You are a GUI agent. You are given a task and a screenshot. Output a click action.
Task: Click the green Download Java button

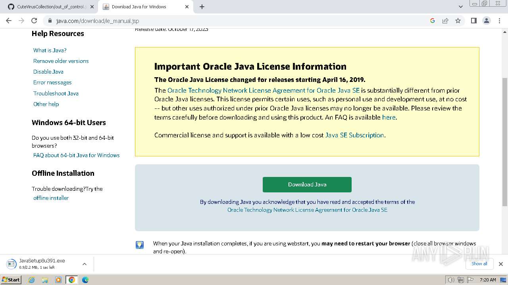tap(307, 184)
